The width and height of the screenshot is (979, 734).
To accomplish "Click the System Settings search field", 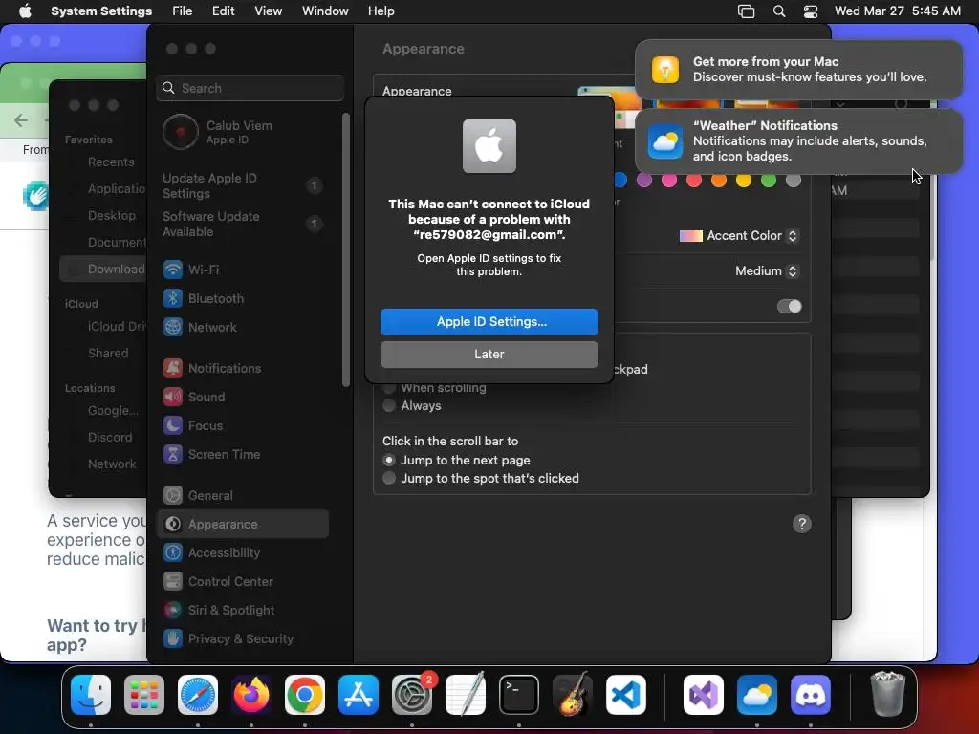I will pyautogui.click(x=250, y=88).
